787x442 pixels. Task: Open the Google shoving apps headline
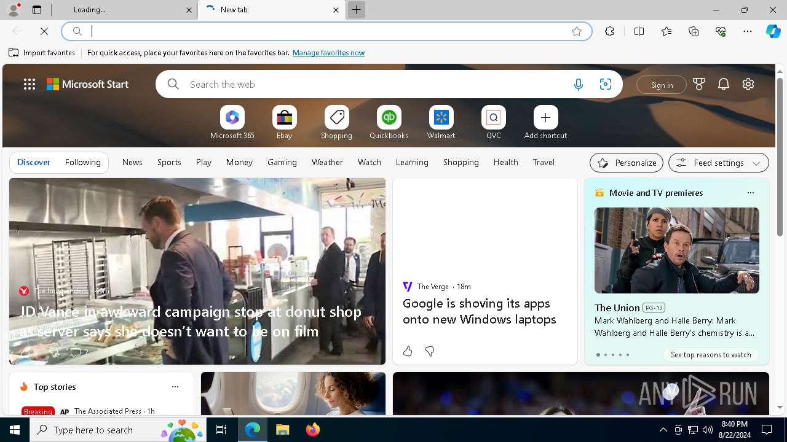click(480, 311)
